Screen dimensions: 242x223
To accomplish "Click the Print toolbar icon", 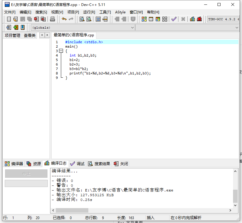I will pyautogui.click(x=53, y=19).
